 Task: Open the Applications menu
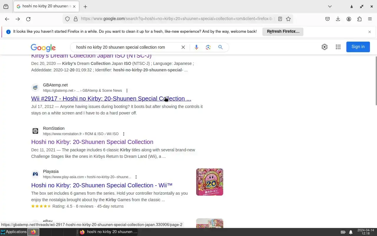pos(14,232)
